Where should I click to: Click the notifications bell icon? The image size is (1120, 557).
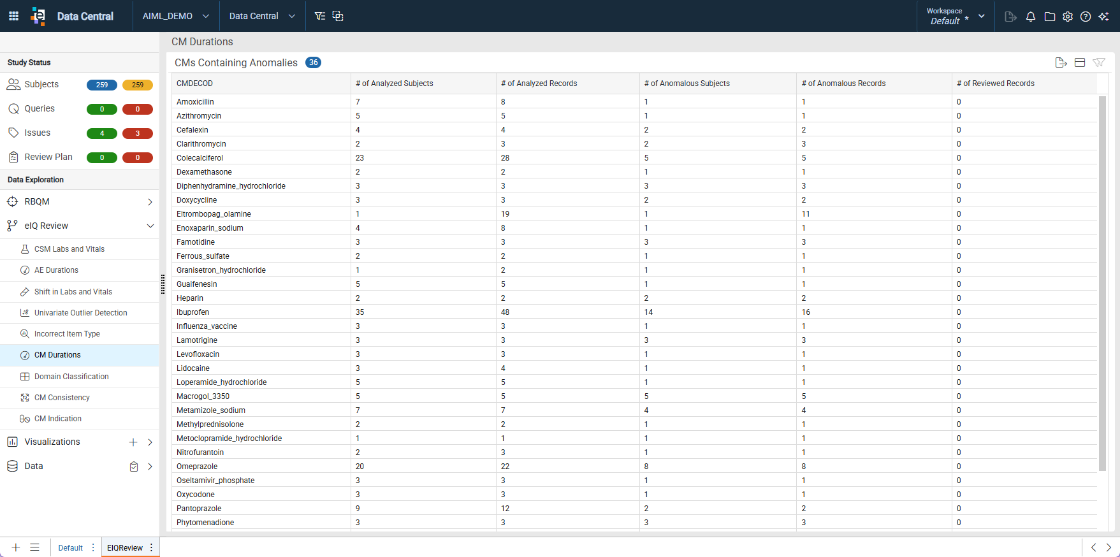coord(1031,17)
